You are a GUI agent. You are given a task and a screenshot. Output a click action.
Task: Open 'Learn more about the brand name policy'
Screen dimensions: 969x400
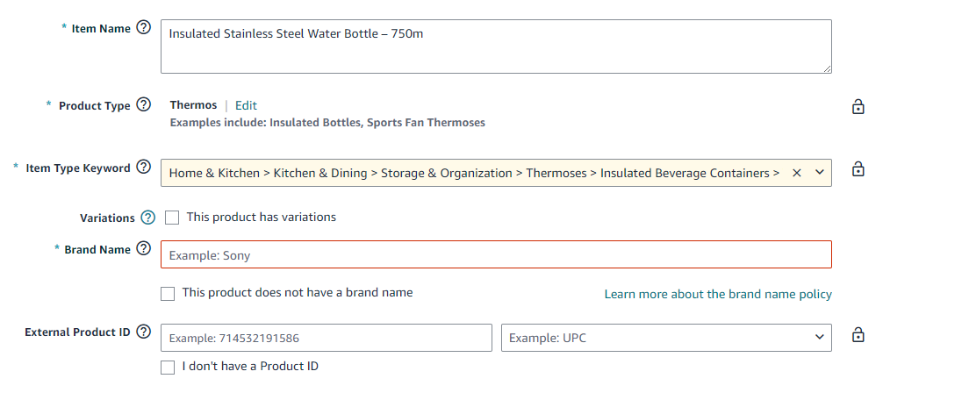coord(718,294)
